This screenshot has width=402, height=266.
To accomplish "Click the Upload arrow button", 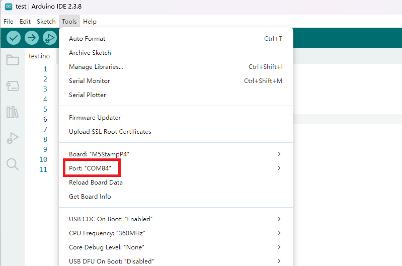I will 32,38.
